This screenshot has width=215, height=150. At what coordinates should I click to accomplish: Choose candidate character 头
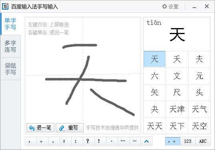click(199, 92)
